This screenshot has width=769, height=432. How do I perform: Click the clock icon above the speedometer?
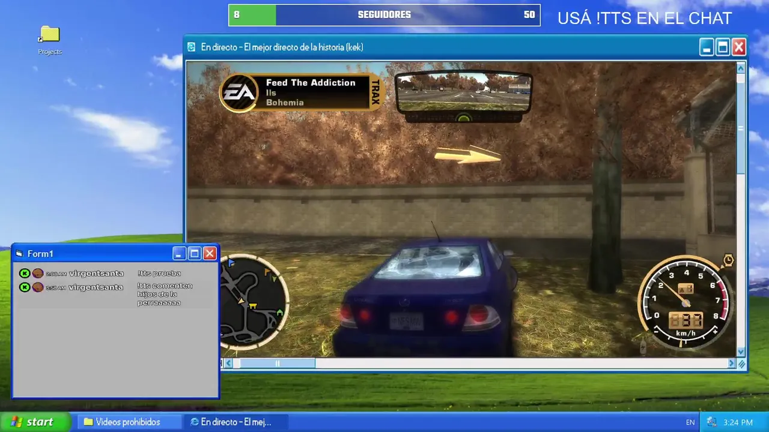[728, 260]
